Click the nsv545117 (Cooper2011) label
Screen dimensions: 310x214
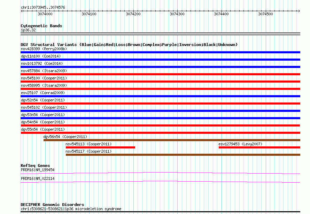pos(88,151)
